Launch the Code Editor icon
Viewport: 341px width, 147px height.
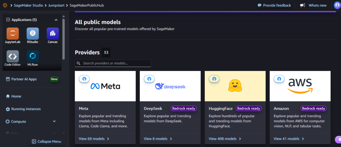click(13, 56)
